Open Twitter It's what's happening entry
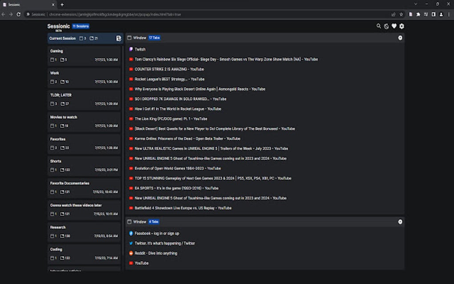 click(165, 243)
